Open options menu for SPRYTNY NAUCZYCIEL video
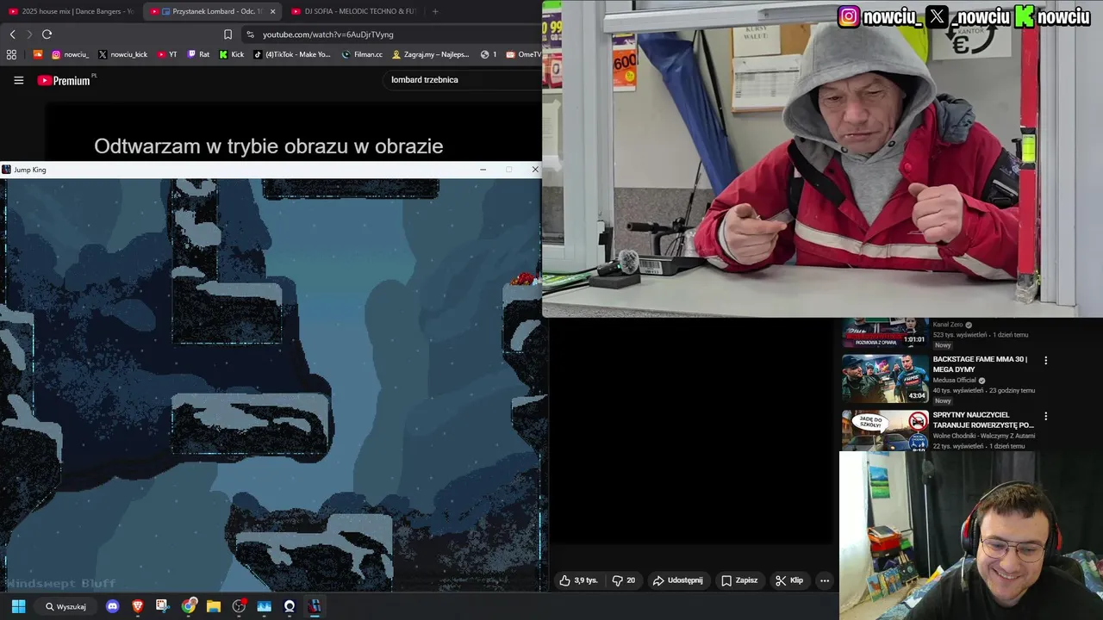The width and height of the screenshot is (1103, 620). (1046, 417)
